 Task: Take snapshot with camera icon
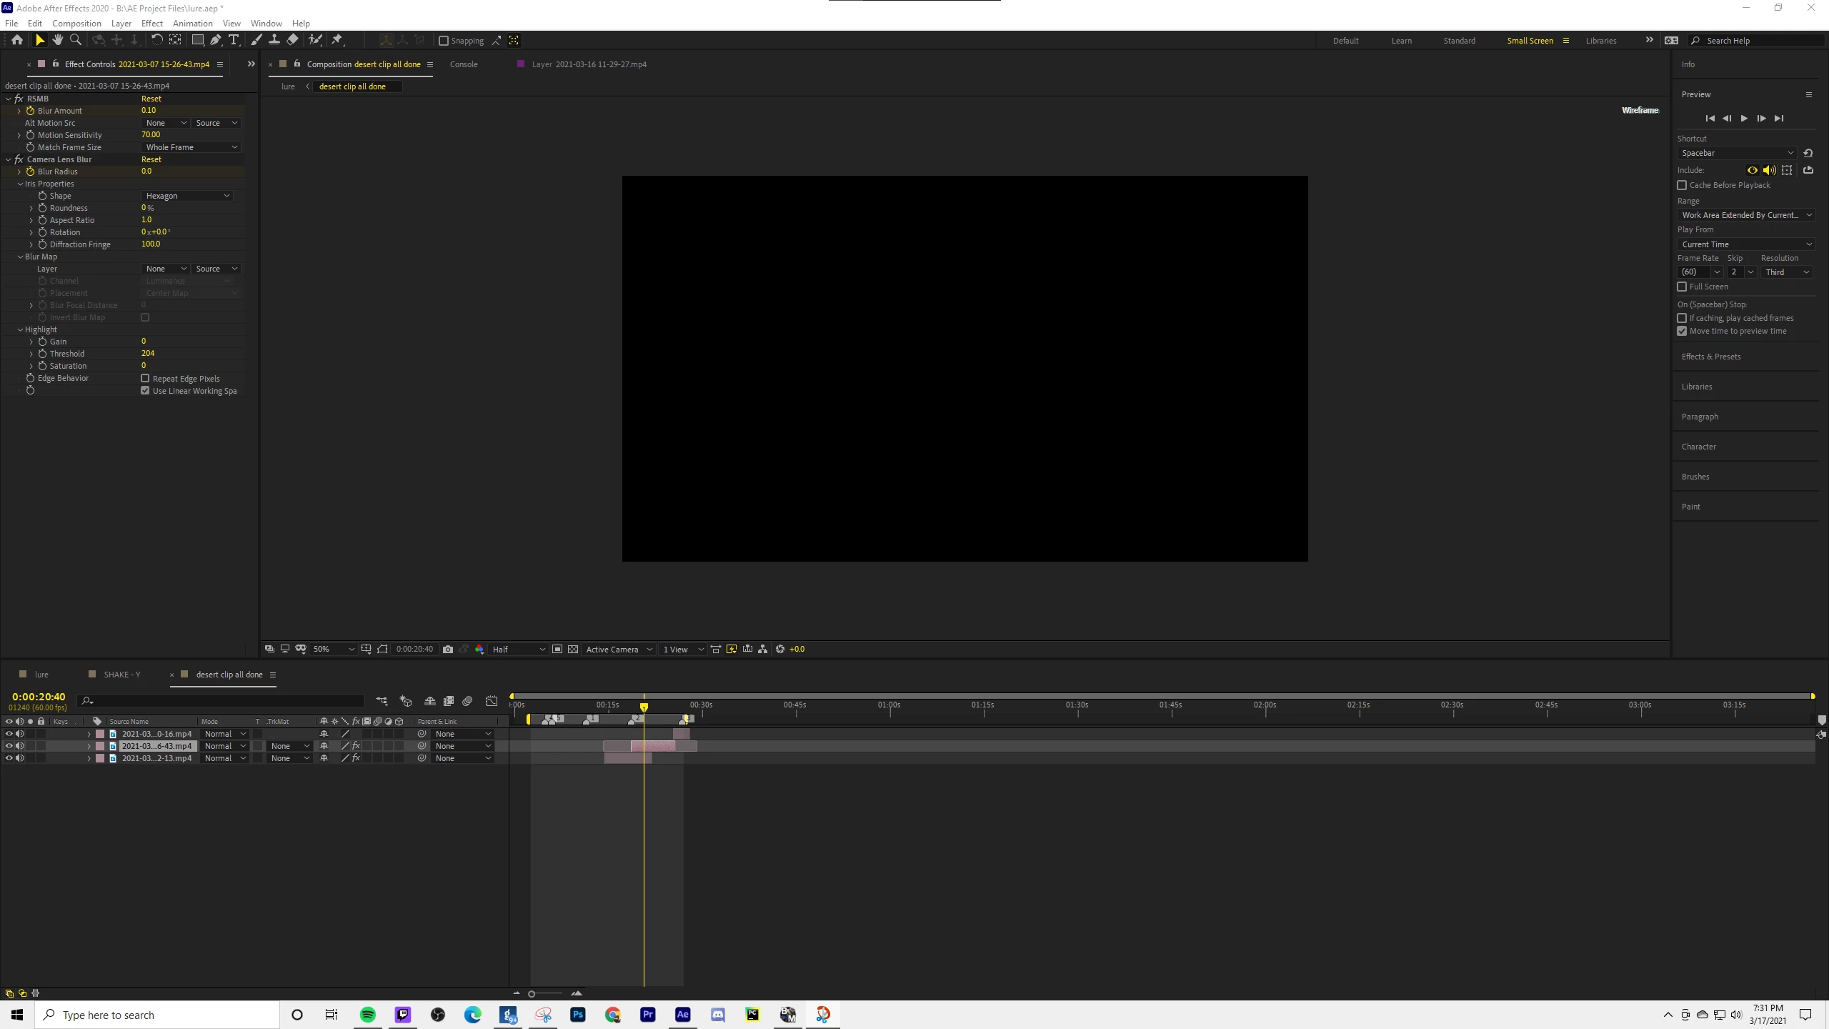pos(448,649)
